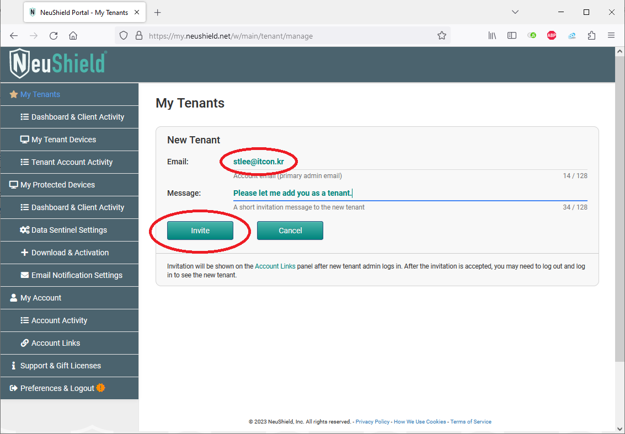Click the page scrollbar down arrow
625x434 pixels.
[x=620, y=429]
